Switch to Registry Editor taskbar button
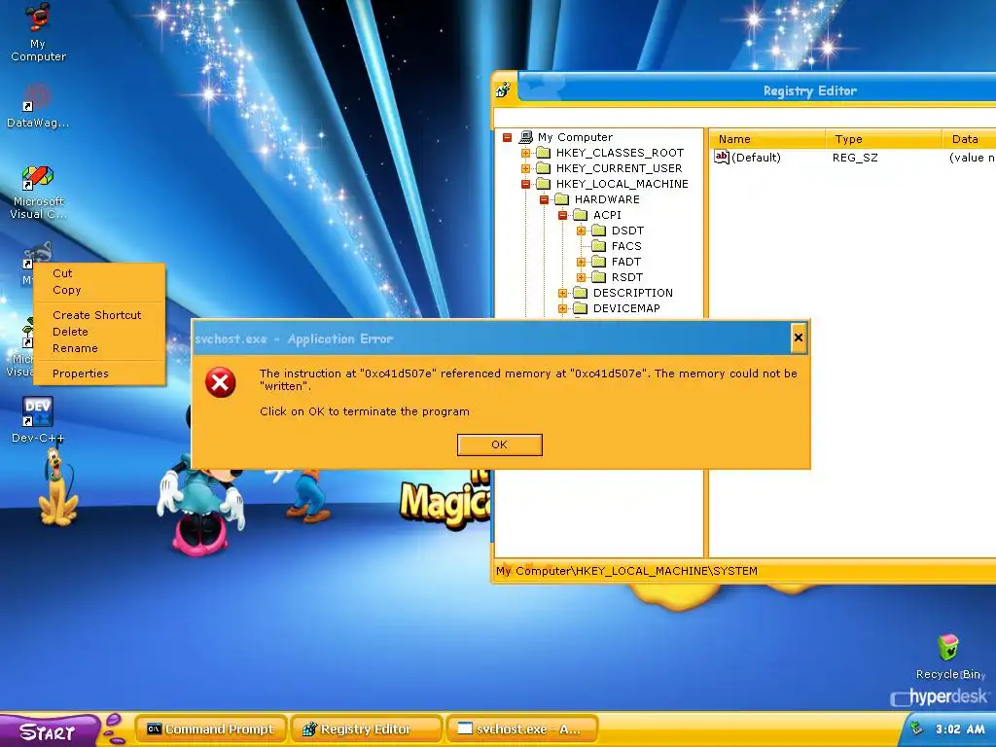This screenshot has height=747, width=996. (x=366, y=729)
